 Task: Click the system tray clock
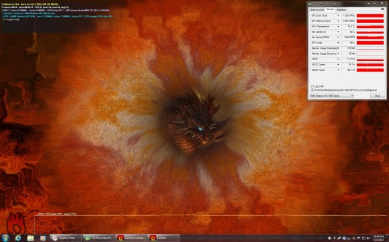pos(379,238)
